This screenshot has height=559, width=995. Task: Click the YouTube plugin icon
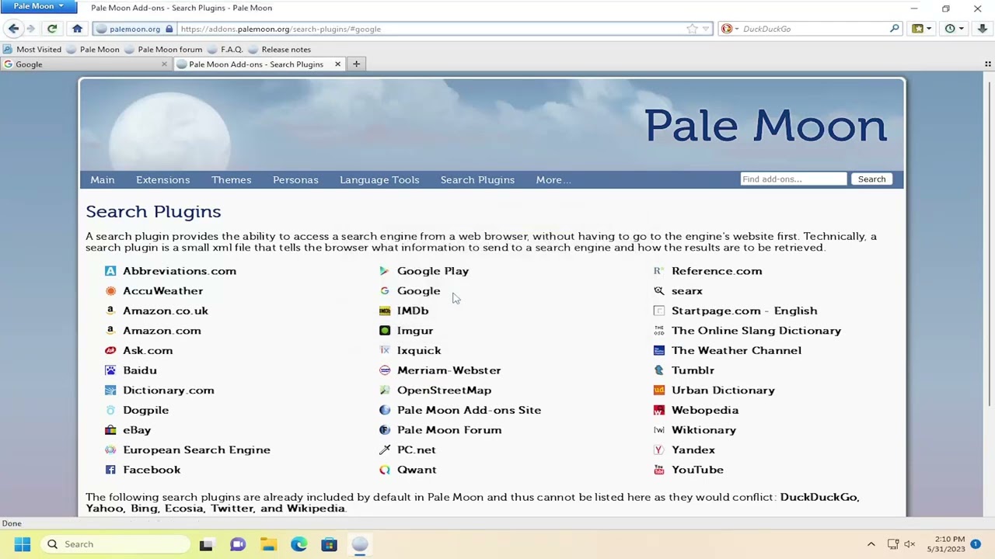(x=659, y=470)
